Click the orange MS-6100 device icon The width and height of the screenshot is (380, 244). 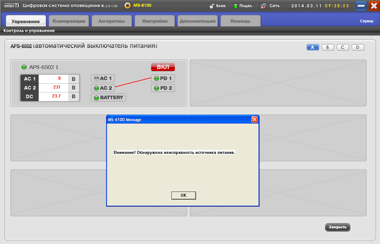(x=128, y=6)
